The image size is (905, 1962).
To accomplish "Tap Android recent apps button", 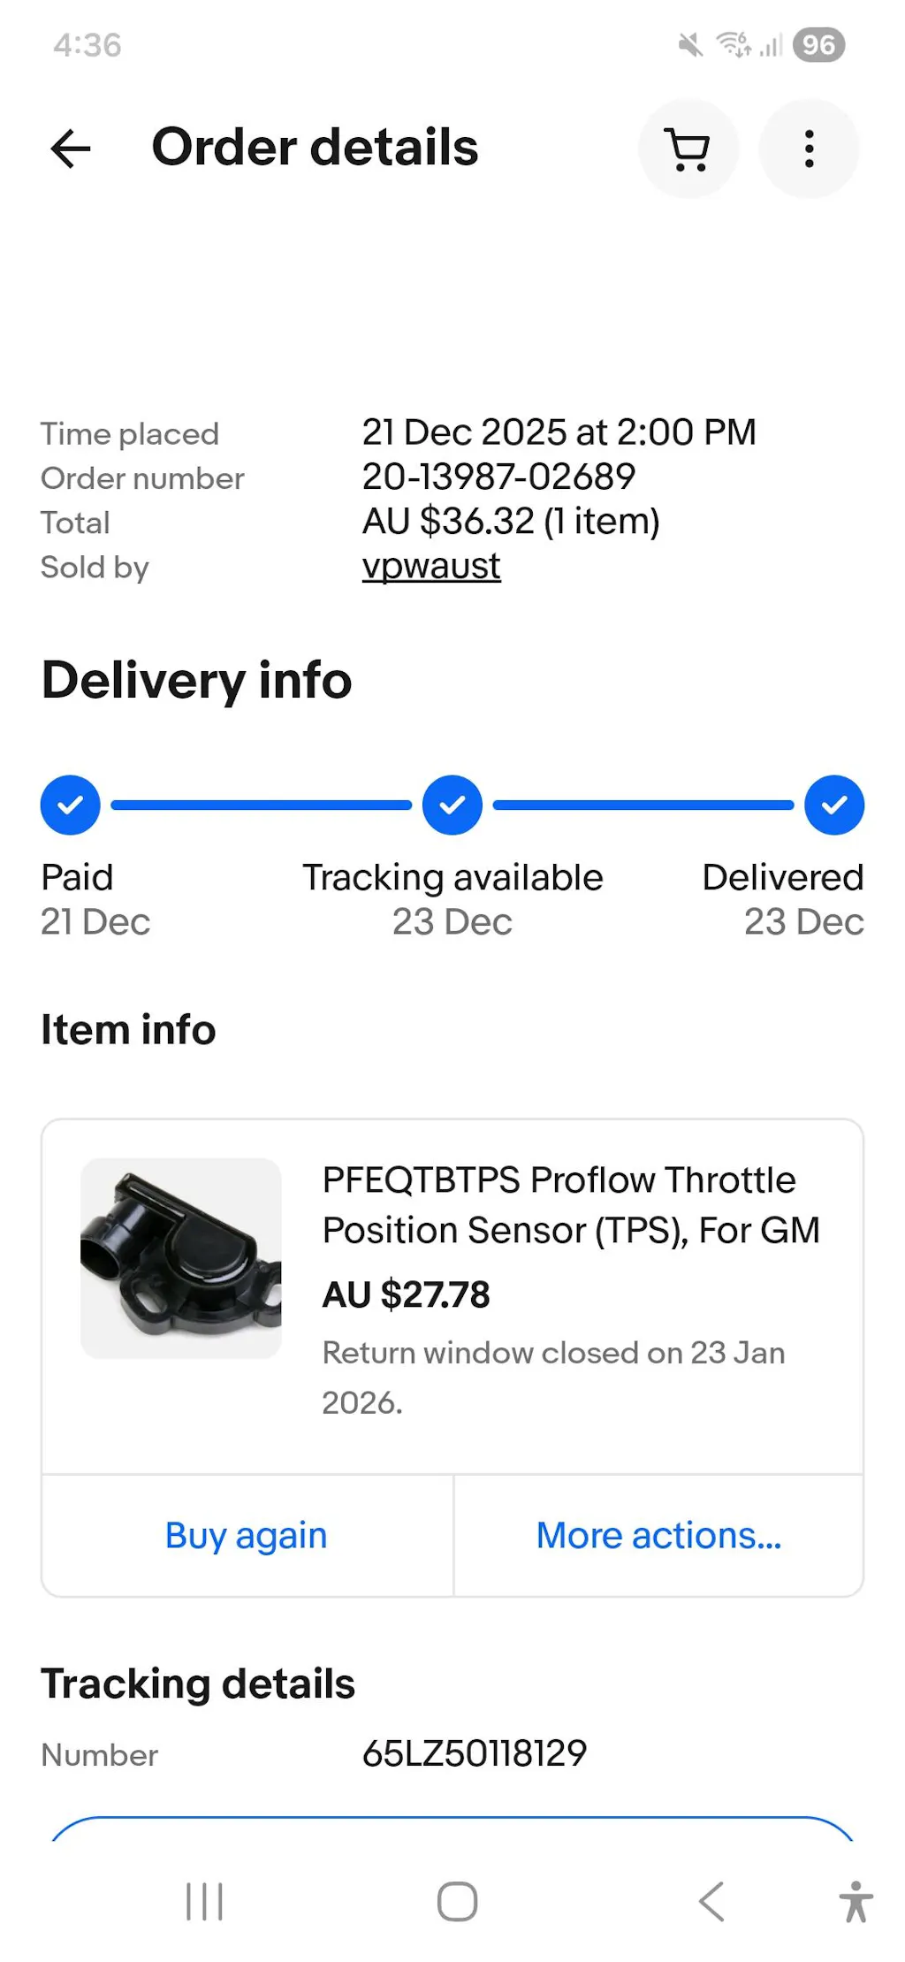I will tap(204, 1901).
